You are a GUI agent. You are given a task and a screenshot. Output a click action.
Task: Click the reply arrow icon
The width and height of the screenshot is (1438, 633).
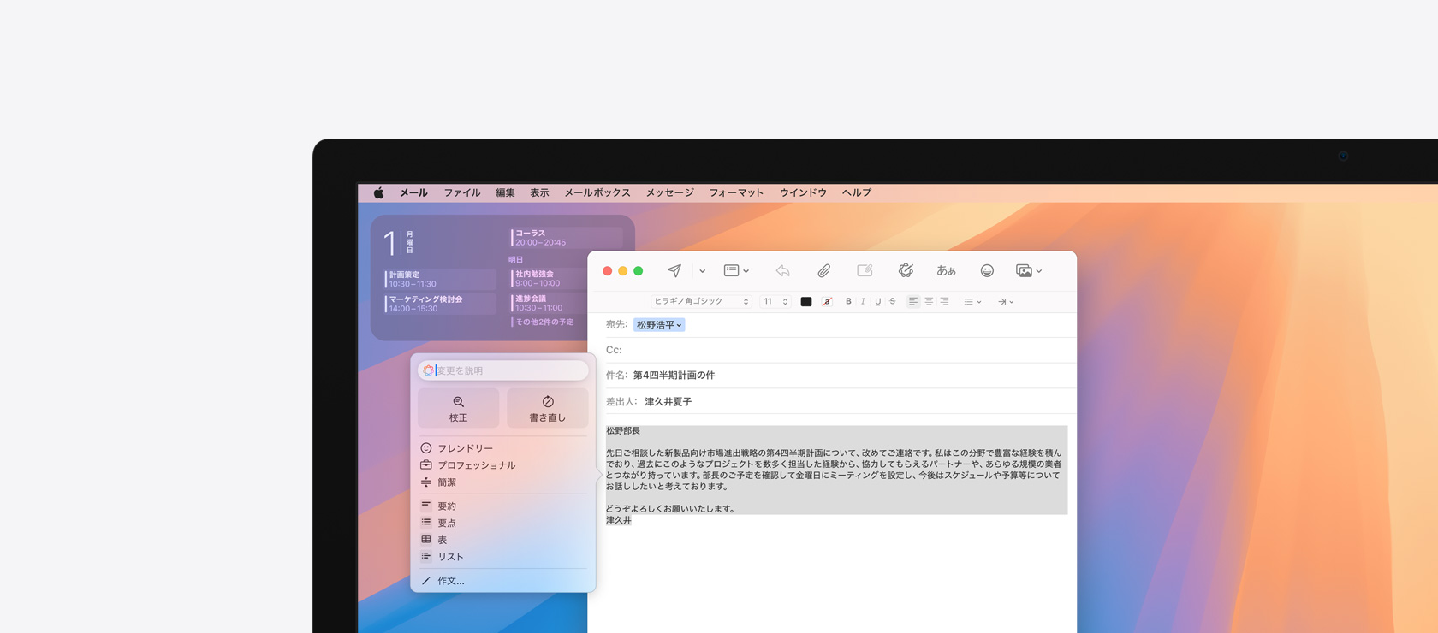point(782,270)
